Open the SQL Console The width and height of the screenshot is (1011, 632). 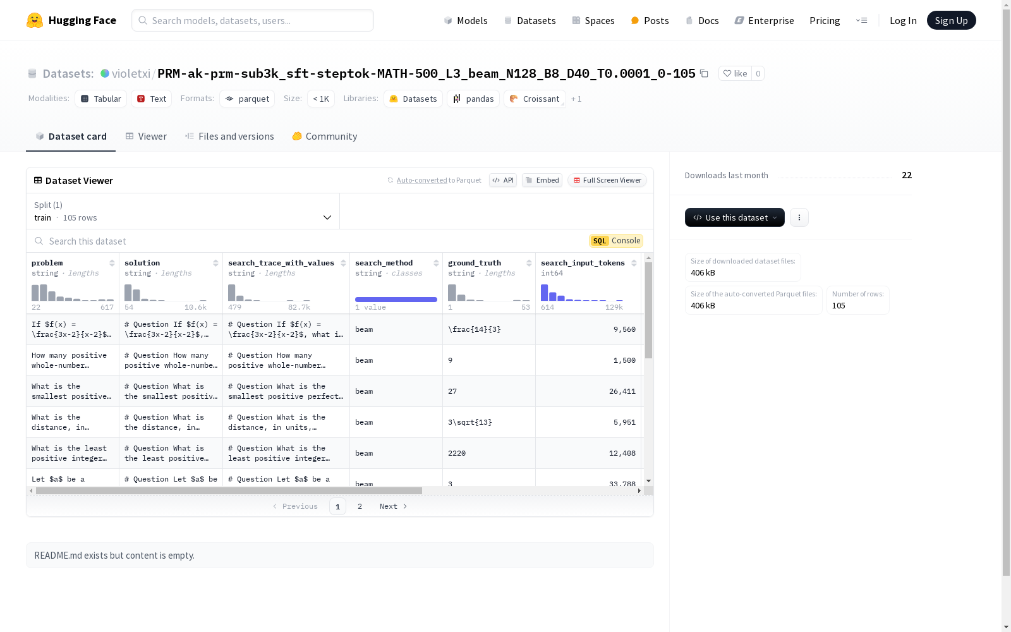pyautogui.click(x=616, y=241)
